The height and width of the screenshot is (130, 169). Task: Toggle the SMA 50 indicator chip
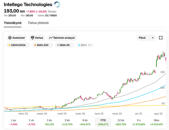tap(64, 45)
